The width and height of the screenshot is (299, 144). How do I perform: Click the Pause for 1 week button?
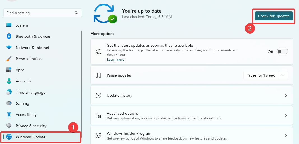(261, 75)
